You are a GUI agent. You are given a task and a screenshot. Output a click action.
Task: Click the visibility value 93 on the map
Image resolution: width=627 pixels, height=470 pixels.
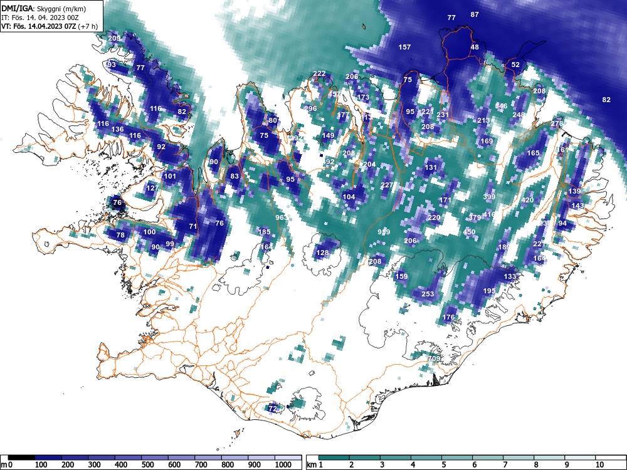coord(112,65)
